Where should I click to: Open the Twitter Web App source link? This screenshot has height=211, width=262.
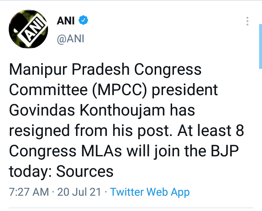pos(150,192)
